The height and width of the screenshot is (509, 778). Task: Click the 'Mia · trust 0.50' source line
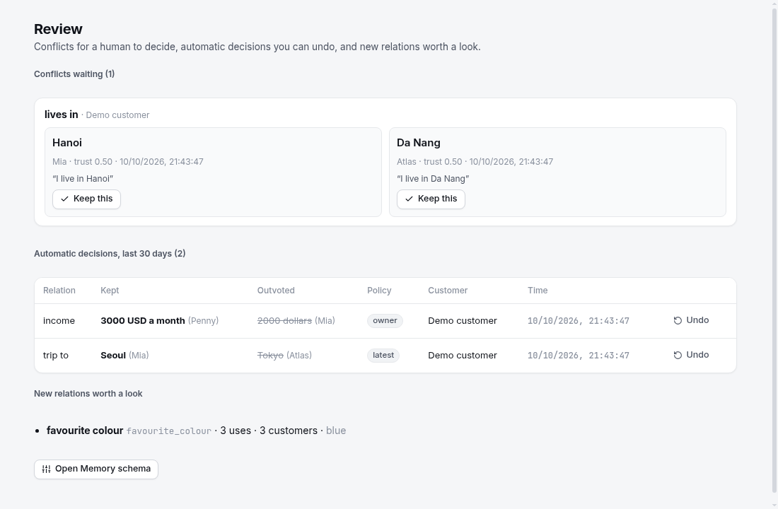pos(128,162)
